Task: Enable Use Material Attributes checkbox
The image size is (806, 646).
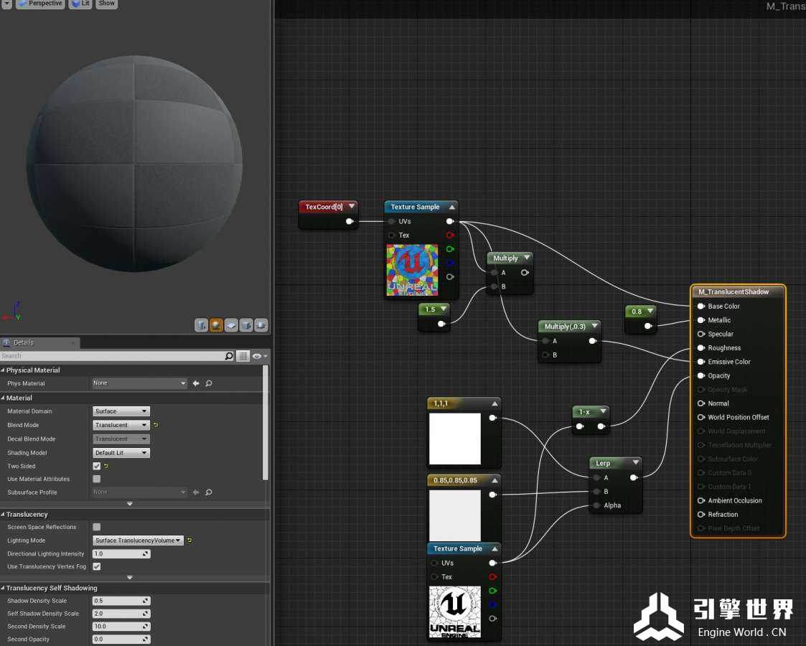Action: click(x=97, y=479)
